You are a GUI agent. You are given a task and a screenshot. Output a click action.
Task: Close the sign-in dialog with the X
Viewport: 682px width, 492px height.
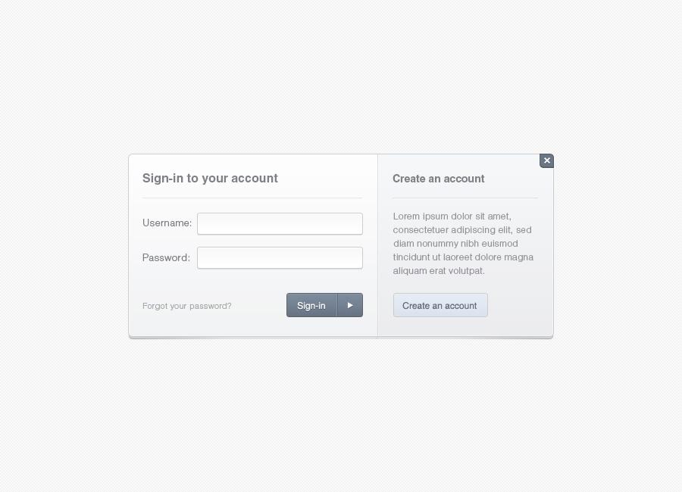[x=546, y=160]
